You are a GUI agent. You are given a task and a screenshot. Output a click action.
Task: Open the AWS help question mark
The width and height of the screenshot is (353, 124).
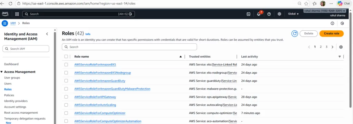pyautogui.click(x=269, y=14)
